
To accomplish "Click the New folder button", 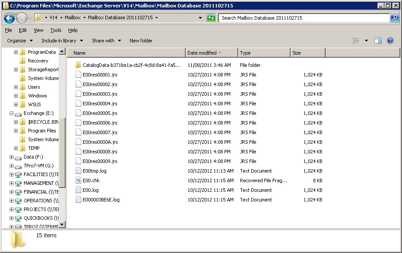I will [141, 40].
